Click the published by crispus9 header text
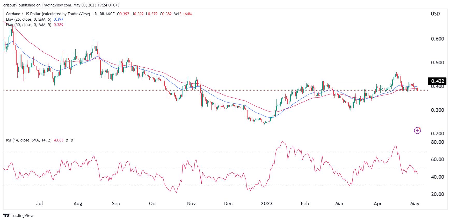451x221 pixels. click(x=61, y=5)
